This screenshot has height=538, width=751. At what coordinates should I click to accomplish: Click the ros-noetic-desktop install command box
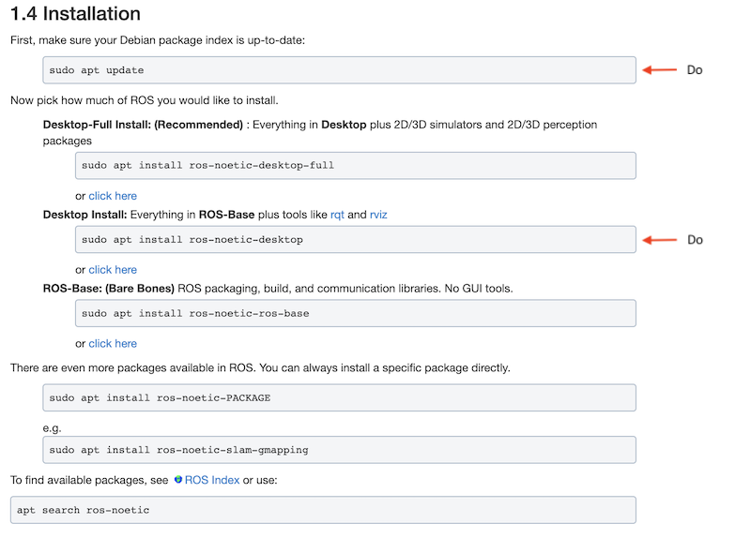pos(355,240)
